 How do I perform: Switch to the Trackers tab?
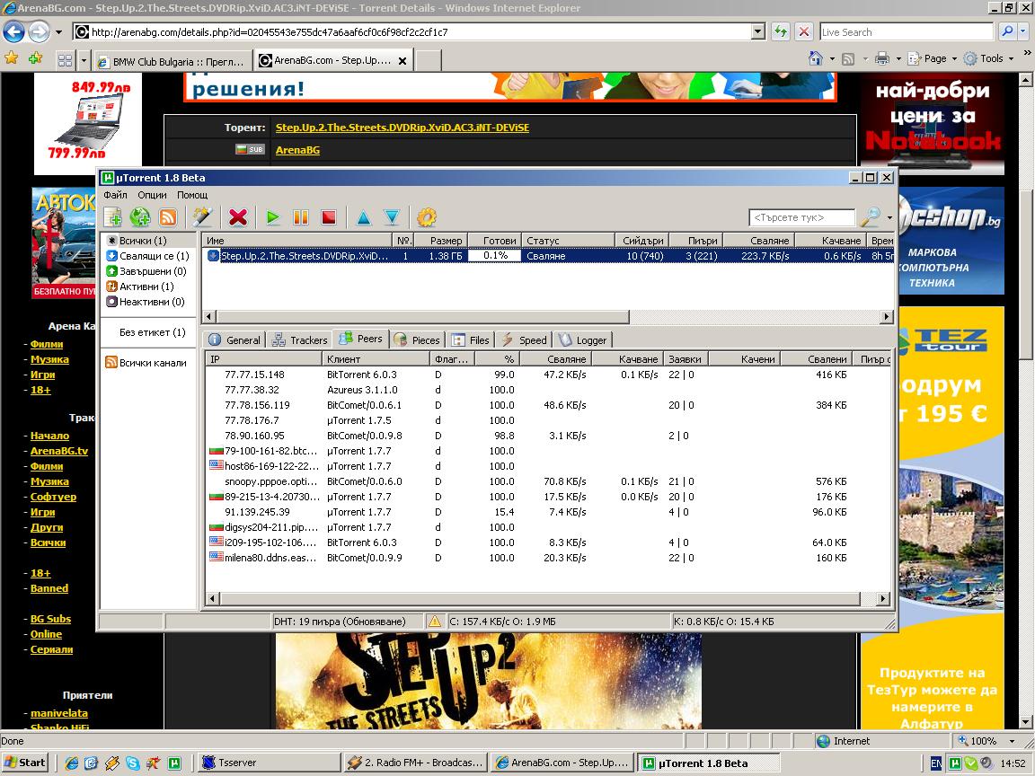(x=300, y=339)
